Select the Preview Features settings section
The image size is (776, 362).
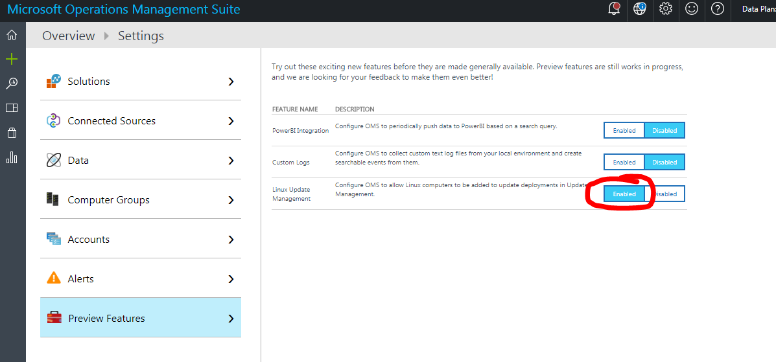pyautogui.click(x=141, y=318)
